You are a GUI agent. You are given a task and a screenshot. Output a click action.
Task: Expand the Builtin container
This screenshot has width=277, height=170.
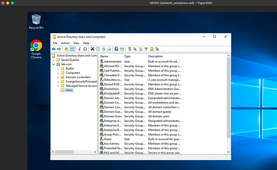coord(58,69)
